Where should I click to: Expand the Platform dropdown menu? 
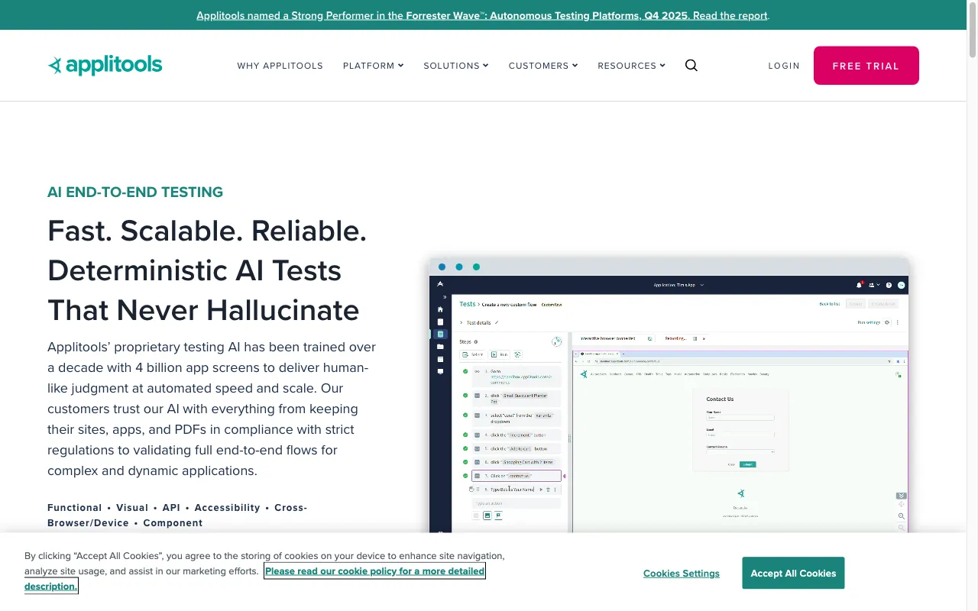374,66
